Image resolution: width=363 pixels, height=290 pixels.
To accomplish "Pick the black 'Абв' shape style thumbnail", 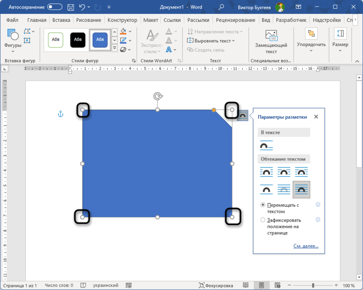I will (78, 40).
